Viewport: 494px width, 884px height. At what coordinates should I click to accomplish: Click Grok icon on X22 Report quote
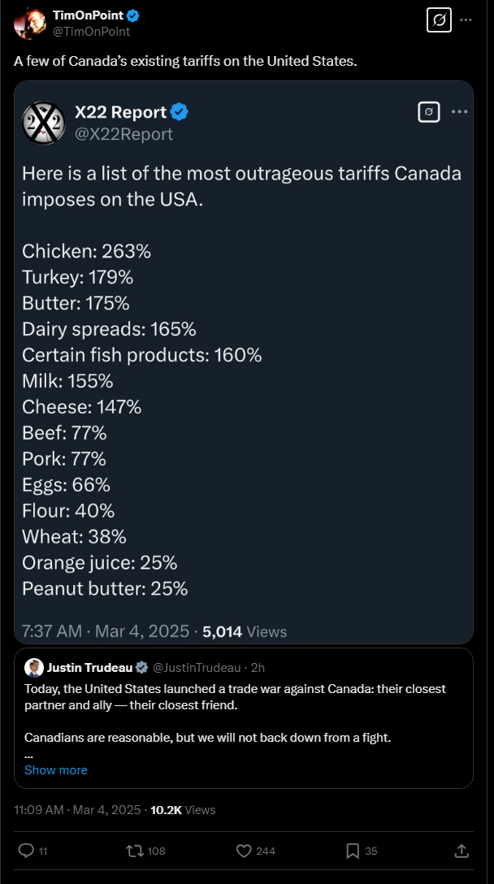point(429,111)
